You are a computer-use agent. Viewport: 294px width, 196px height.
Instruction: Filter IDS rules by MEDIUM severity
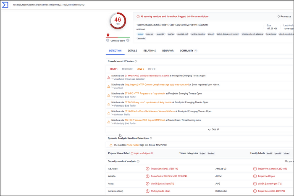pyautogui.click(x=127, y=69)
